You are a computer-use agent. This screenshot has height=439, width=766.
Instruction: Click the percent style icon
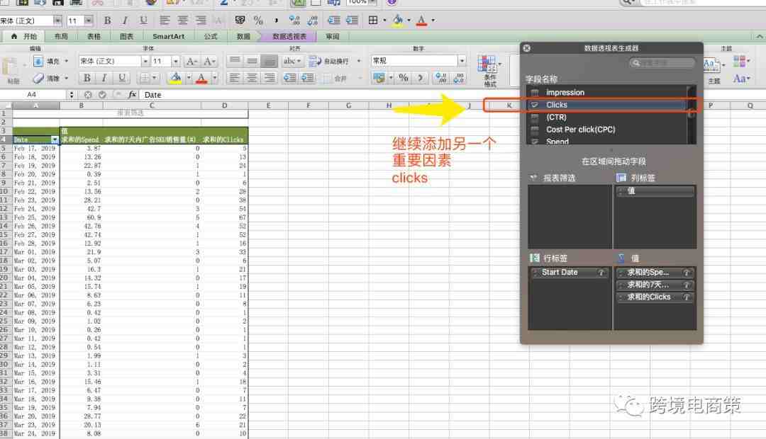tap(403, 78)
